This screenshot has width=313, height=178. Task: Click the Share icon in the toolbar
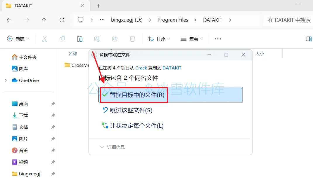[x=115, y=39]
